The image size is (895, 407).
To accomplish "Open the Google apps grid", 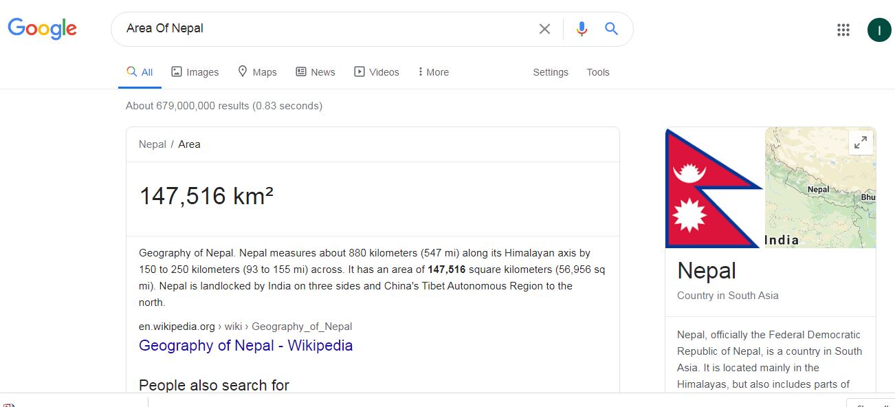I will click(x=843, y=30).
